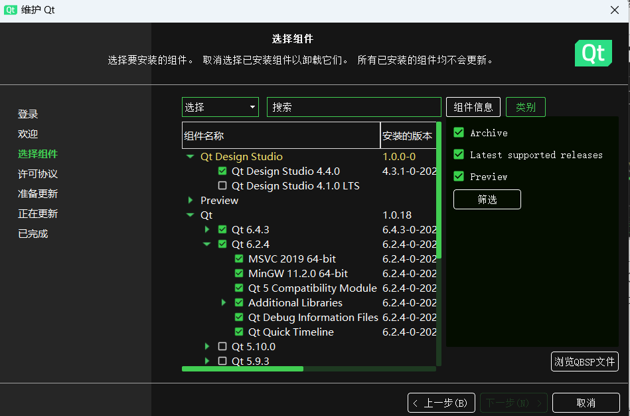The width and height of the screenshot is (630, 416).
Task: Select the 已完成 step in sidebar
Action: pos(33,234)
